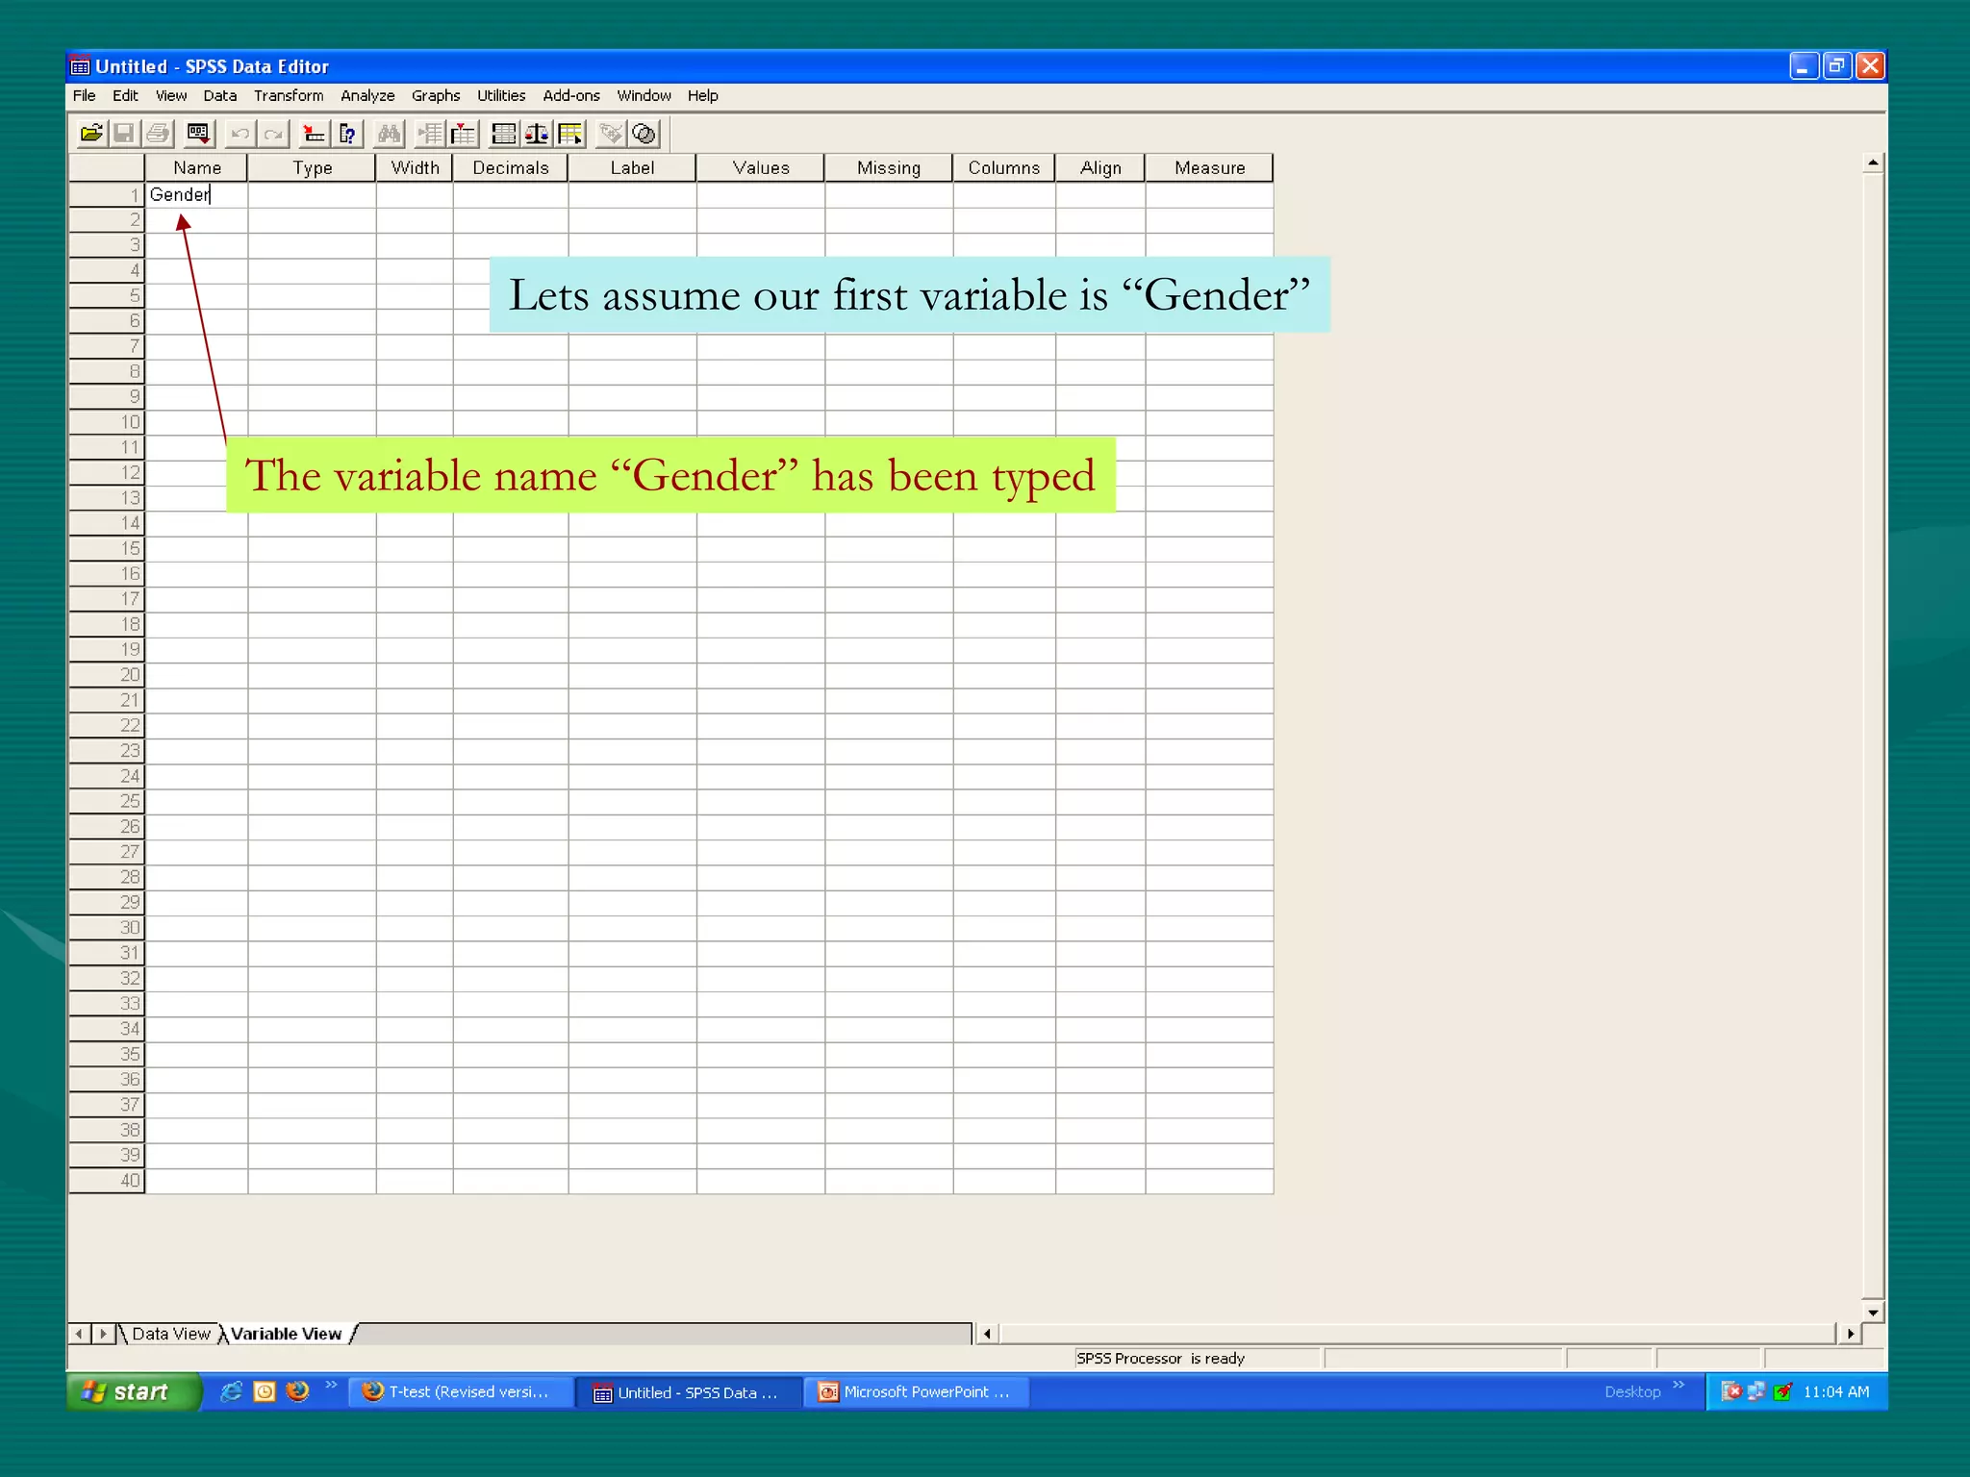Click the Undo toolbar icon
The height and width of the screenshot is (1477, 1970).
[240, 134]
